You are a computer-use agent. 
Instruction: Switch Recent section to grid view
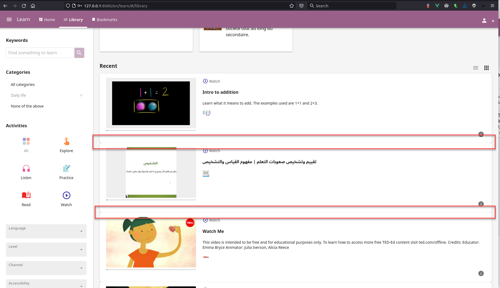[x=486, y=68]
